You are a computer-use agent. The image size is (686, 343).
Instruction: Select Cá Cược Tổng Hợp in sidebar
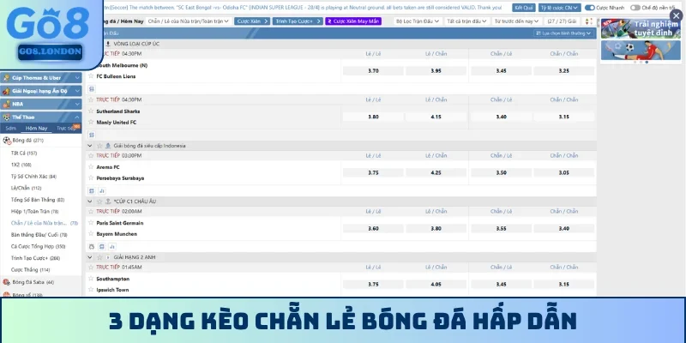38,246
